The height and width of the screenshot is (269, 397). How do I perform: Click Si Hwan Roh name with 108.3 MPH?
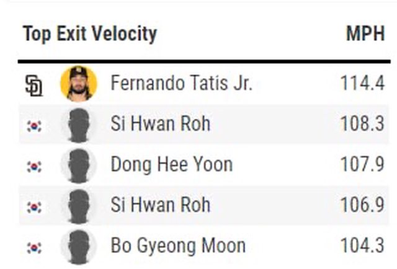(x=160, y=125)
